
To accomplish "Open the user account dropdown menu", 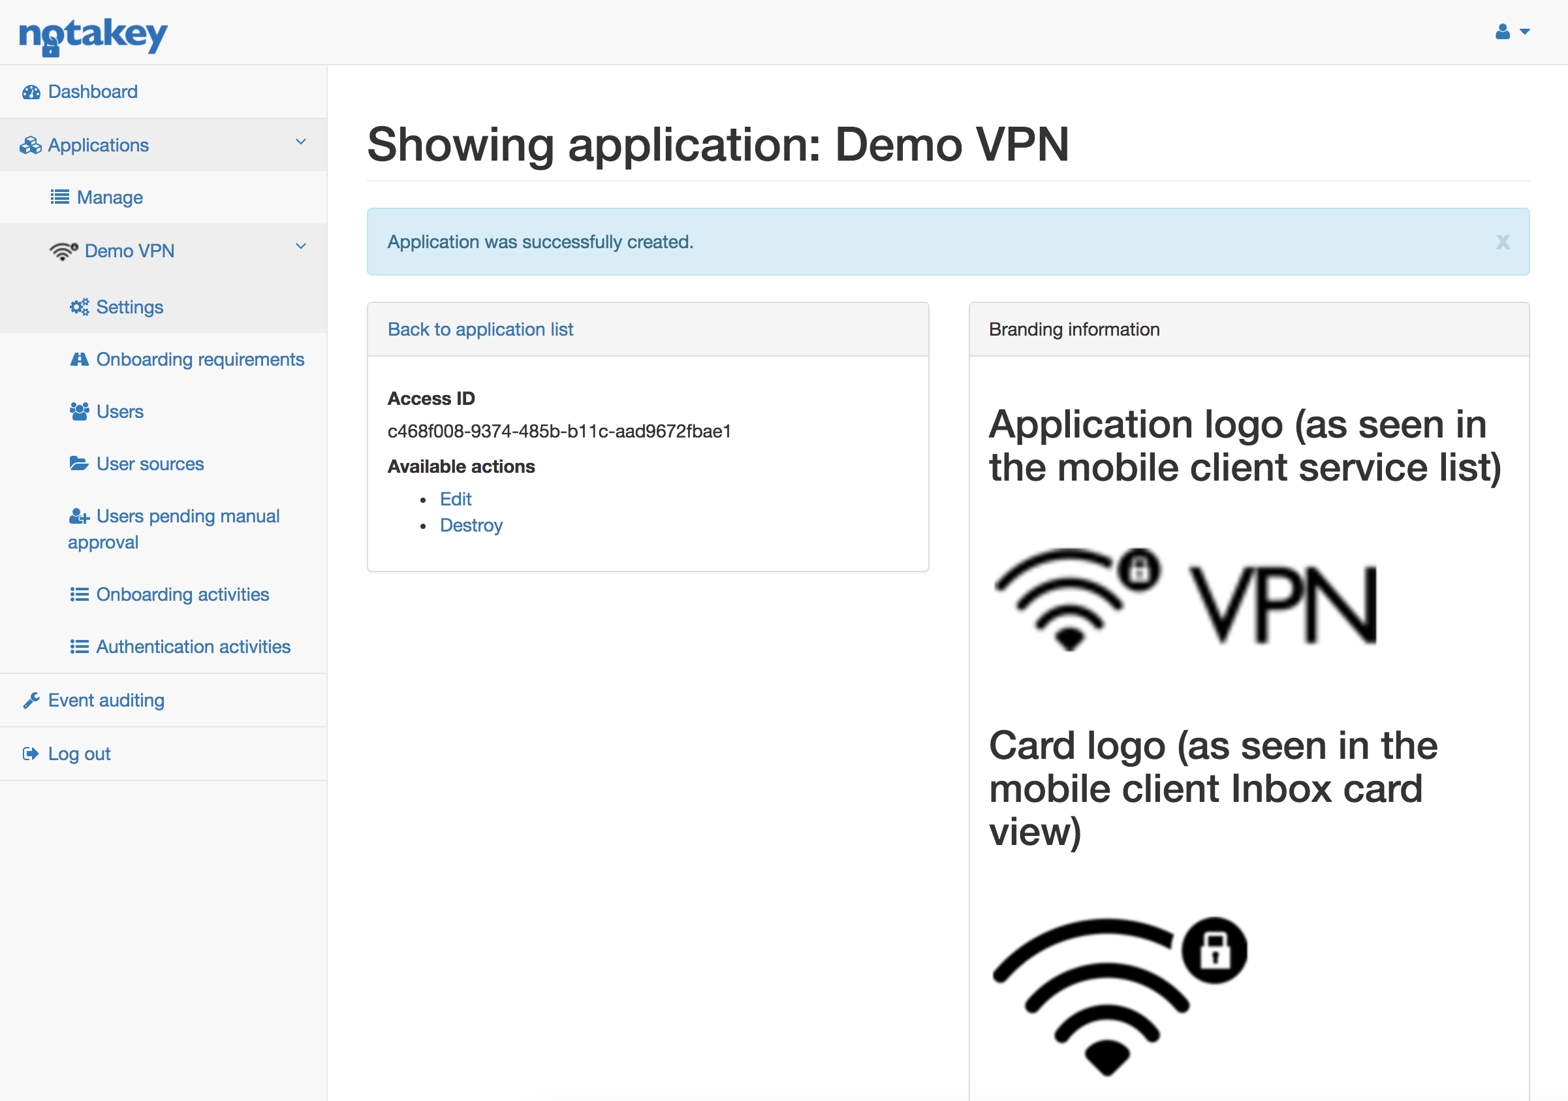I will (1511, 32).
